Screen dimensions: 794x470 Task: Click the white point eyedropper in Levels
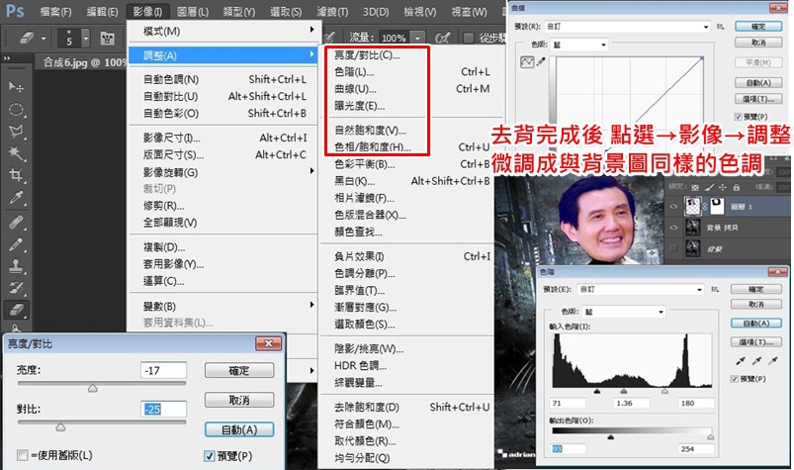pos(773,361)
